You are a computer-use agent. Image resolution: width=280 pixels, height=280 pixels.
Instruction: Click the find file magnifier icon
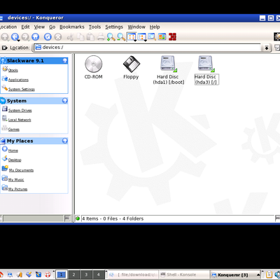point(152,36)
